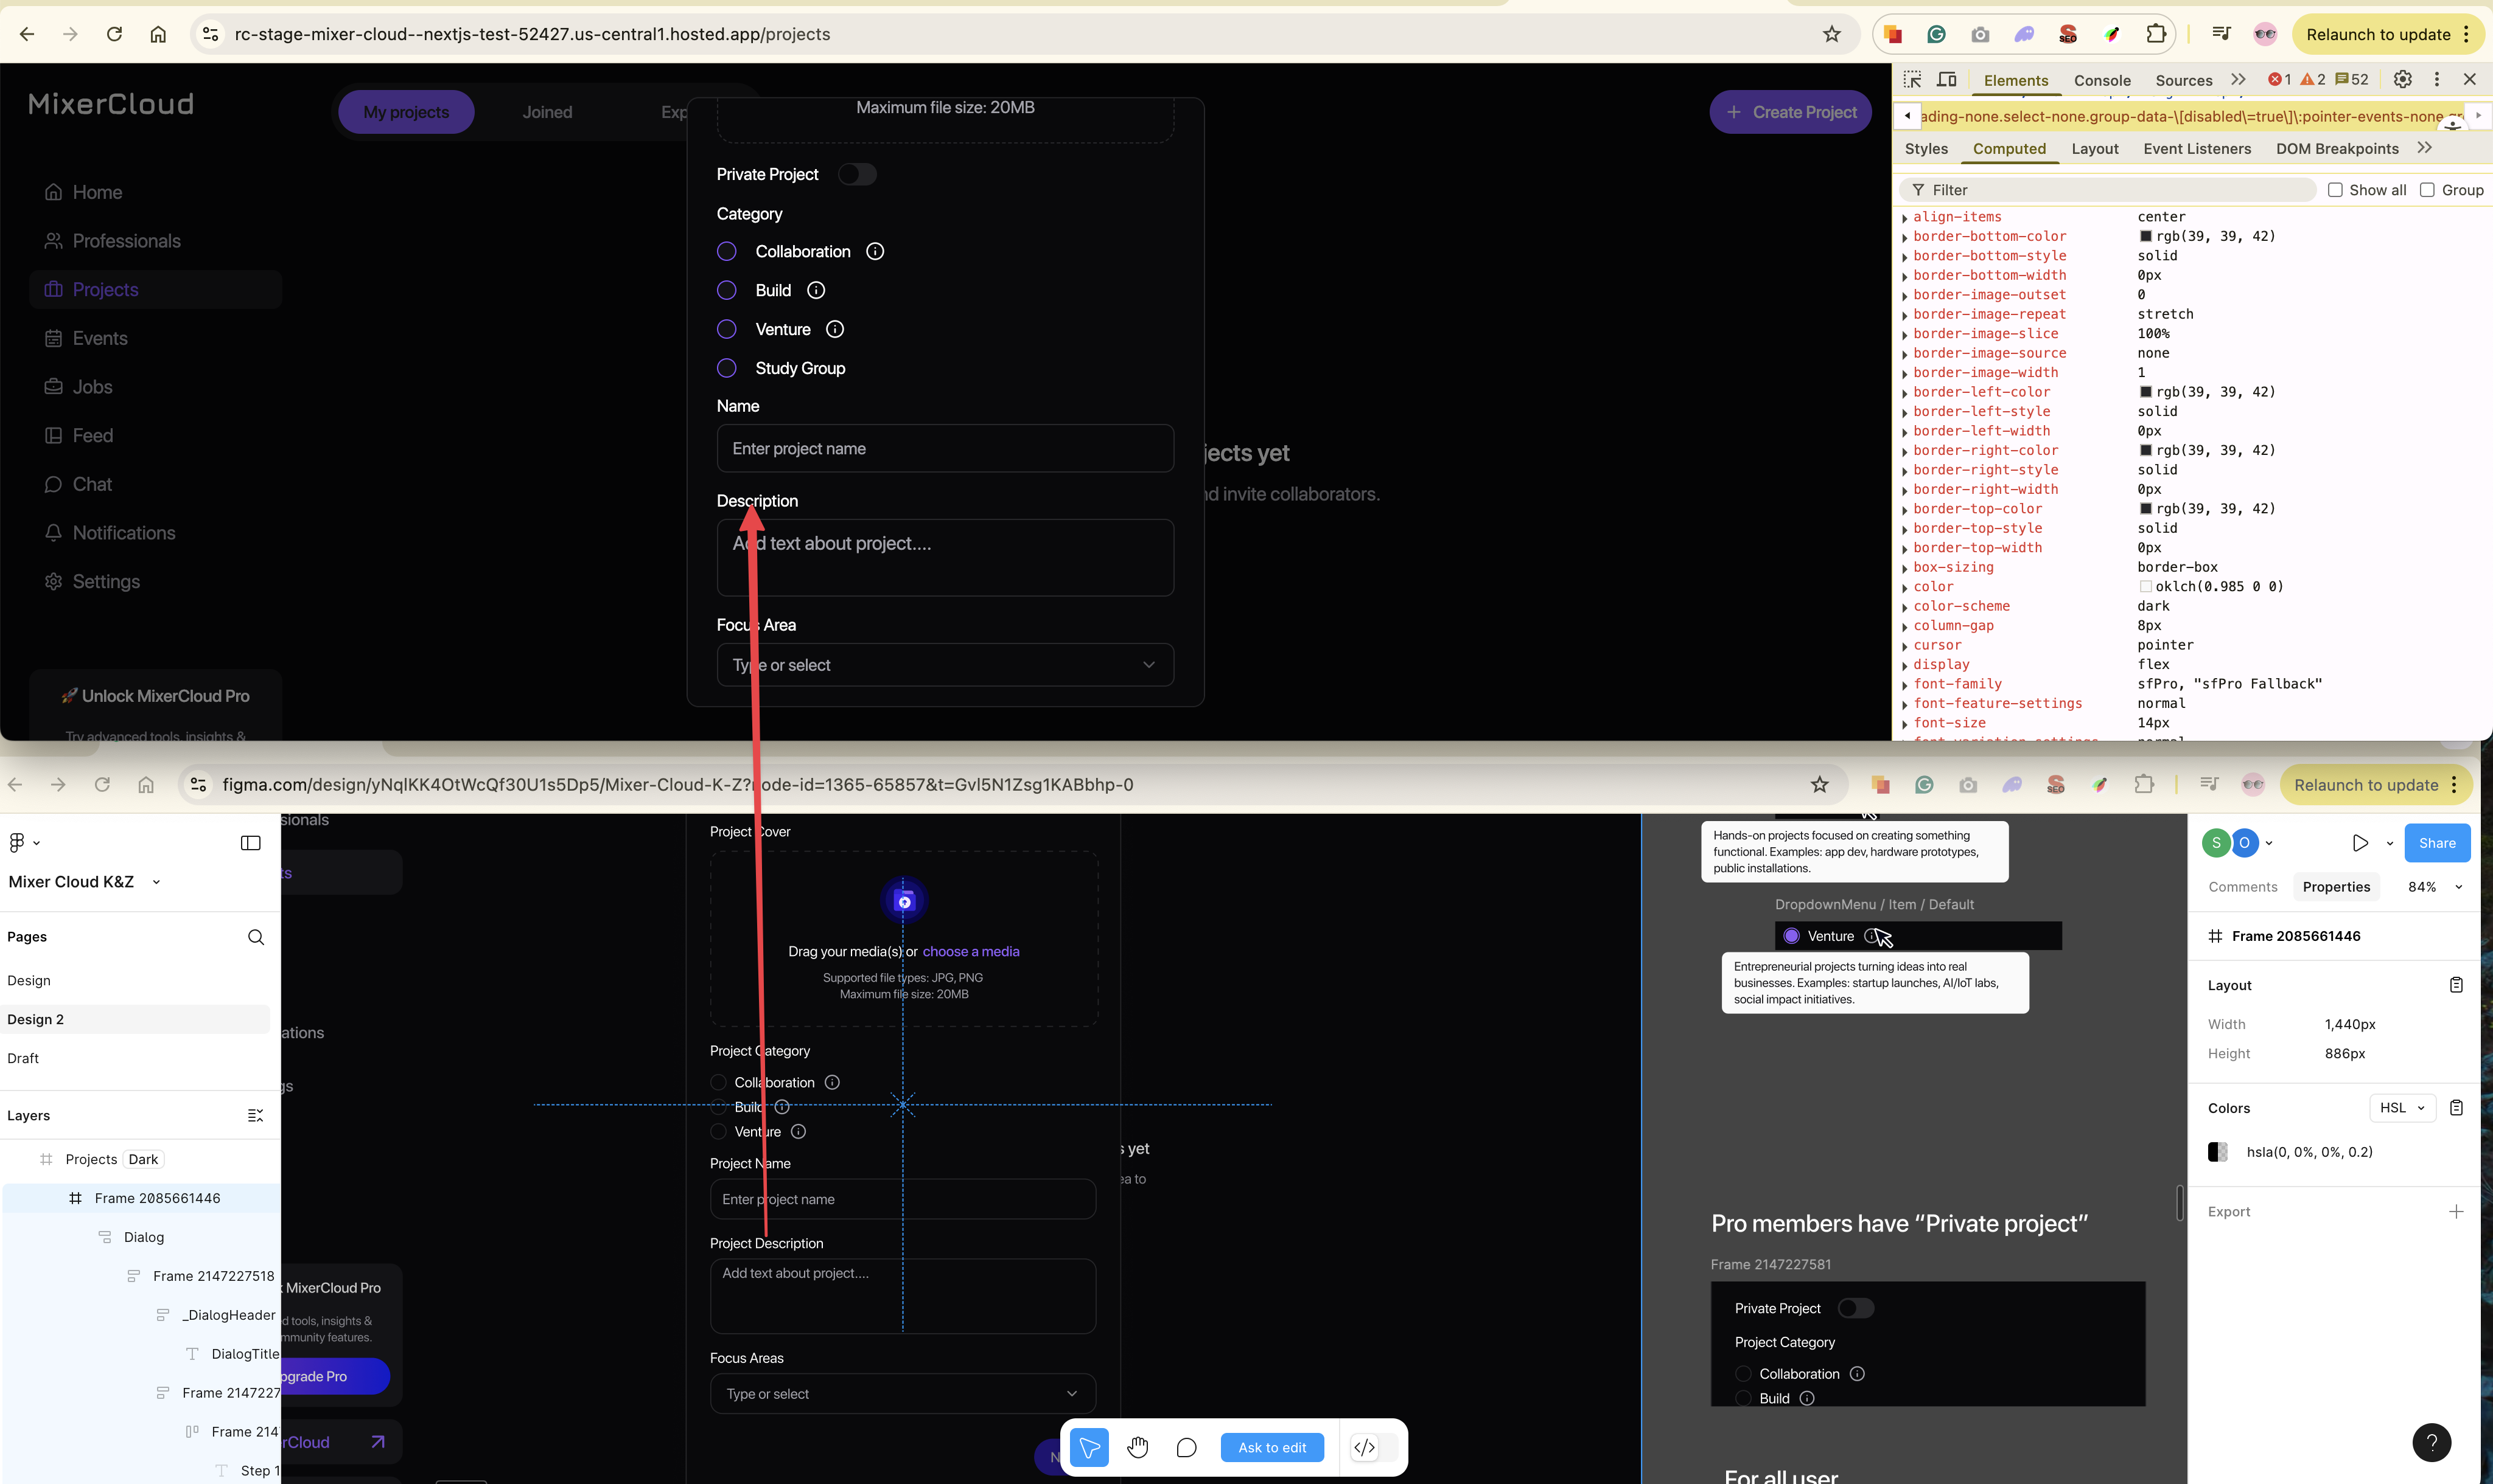The height and width of the screenshot is (1484, 2493).
Task: Toggle the Private Project switch
Action: (858, 174)
